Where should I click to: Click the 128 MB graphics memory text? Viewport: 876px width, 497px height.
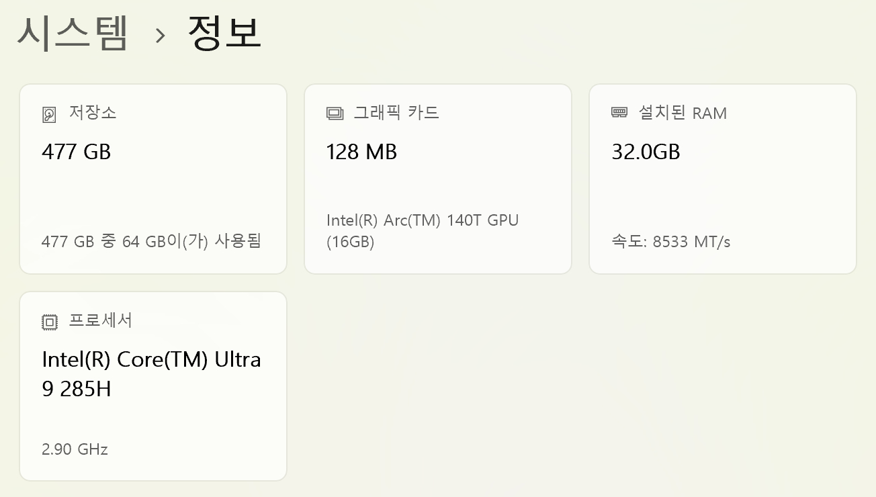pyautogui.click(x=361, y=152)
